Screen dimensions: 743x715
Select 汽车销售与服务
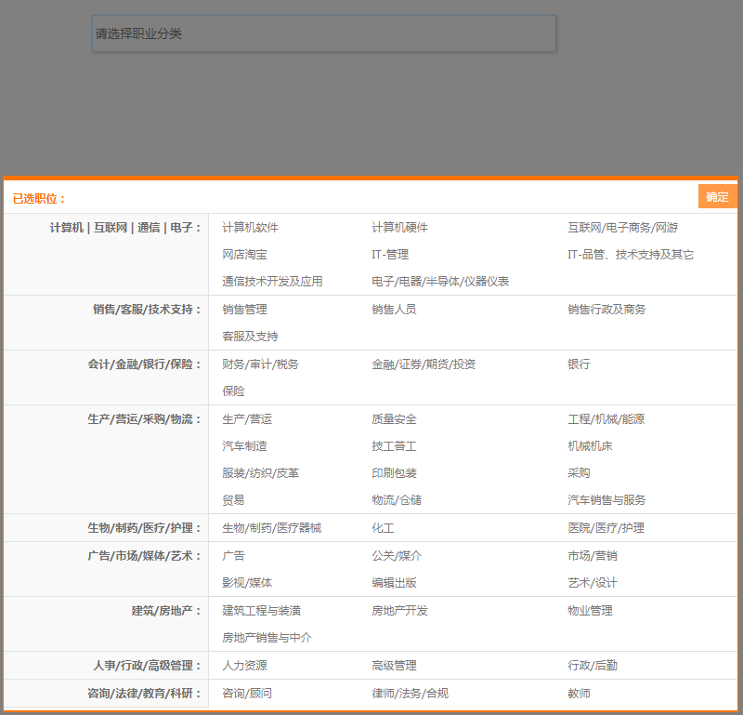[606, 500]
